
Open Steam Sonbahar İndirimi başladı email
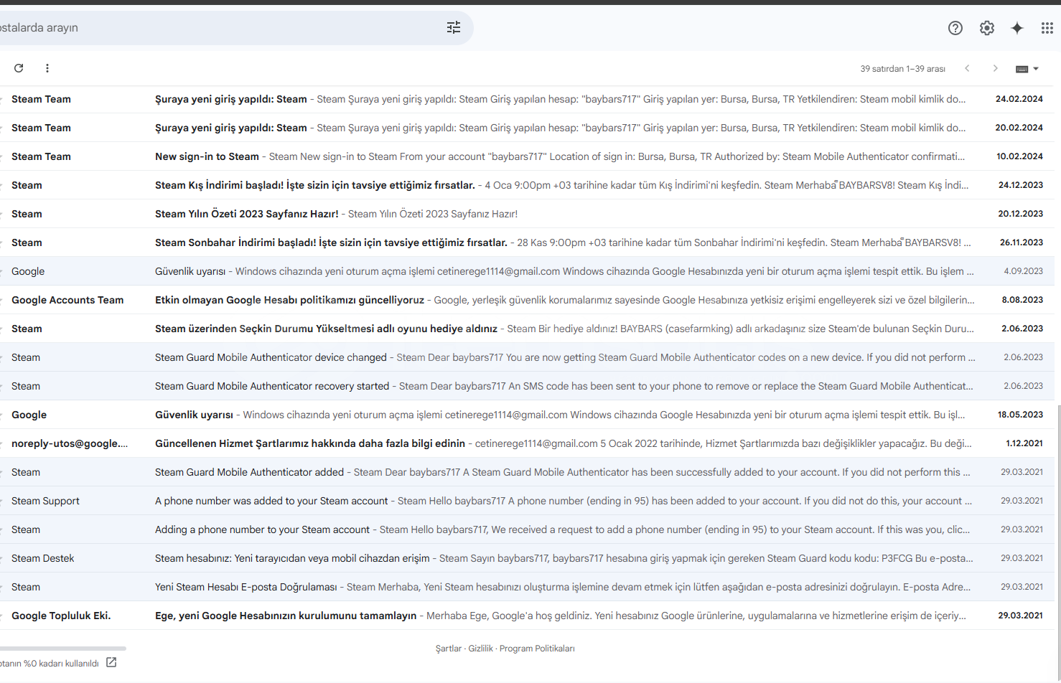click(x=527, y=242)
